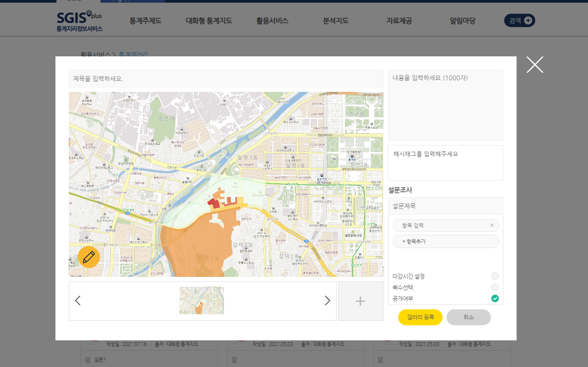
Task: Show previous thumbnail with left arrow
Action: coord(78,300)
